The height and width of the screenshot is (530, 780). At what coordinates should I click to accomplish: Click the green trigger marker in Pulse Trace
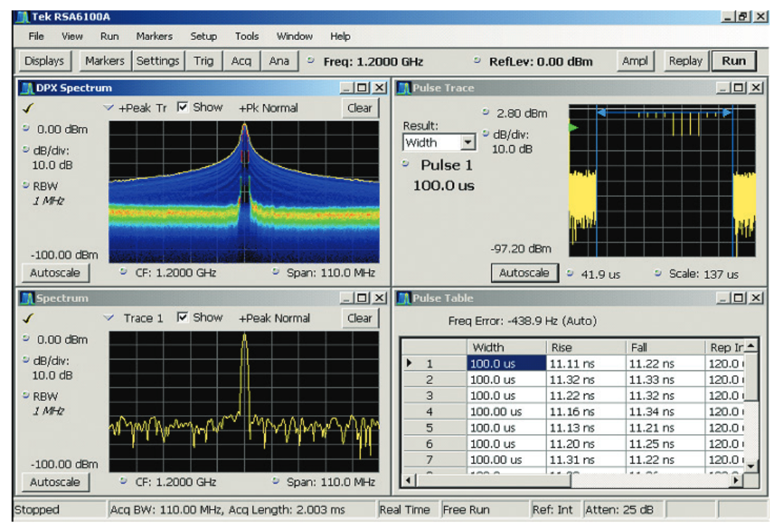pyautogui.click(x=573, y=128)
